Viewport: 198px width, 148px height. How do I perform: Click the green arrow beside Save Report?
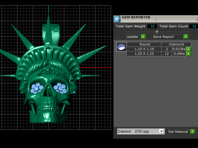coord(186,37)
